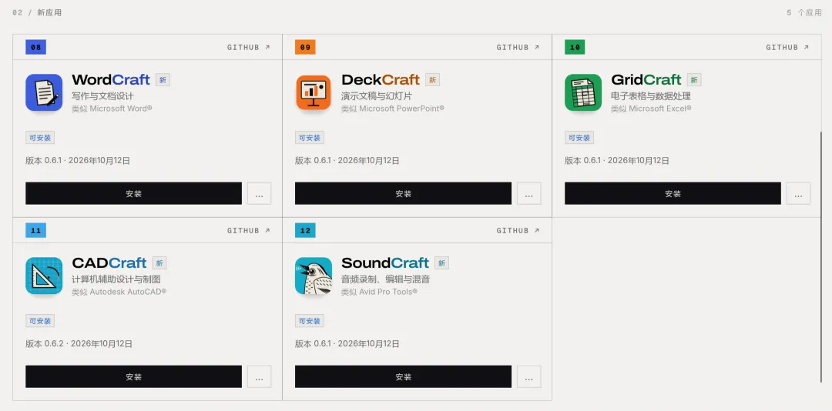Click the 5 个应用 count label
Viewport: 832px width, 411px height.
(x=803, y=13)
